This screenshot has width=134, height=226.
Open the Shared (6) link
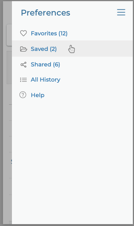[46, 64]
